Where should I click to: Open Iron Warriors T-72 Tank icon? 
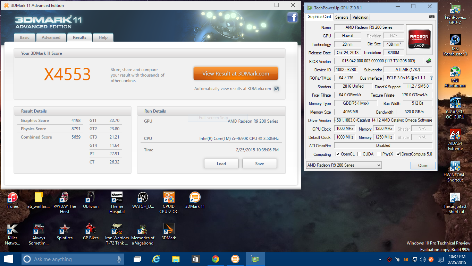click(117, 234)
